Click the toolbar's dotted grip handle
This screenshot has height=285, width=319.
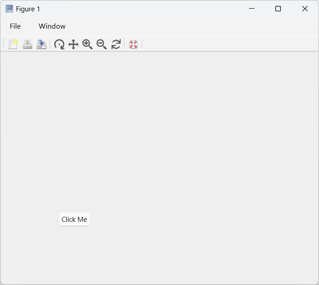(4, 44)
